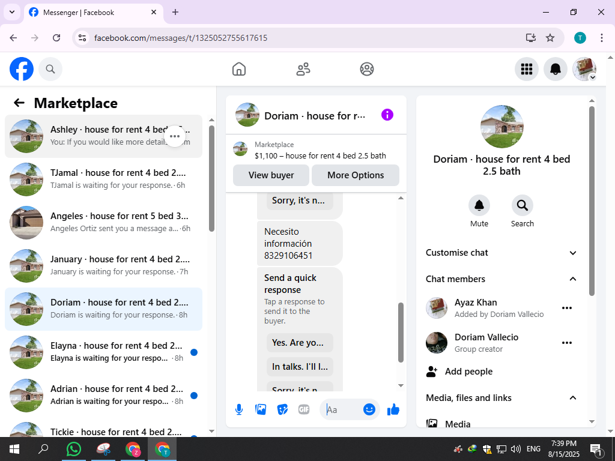The height and width of the screenshot is (461, 615).
Task: Click upper 'Sorry, it's n...' quick response
Action: [300, 200]
